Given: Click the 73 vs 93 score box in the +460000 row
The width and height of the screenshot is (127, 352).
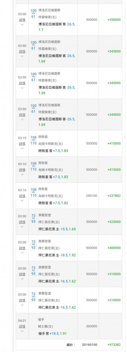Looking at the screenshot, I should point(33,245).
